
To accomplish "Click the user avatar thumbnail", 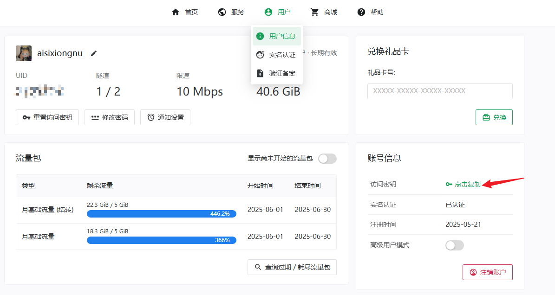I will pyautogui.click(x=24, y=53).
